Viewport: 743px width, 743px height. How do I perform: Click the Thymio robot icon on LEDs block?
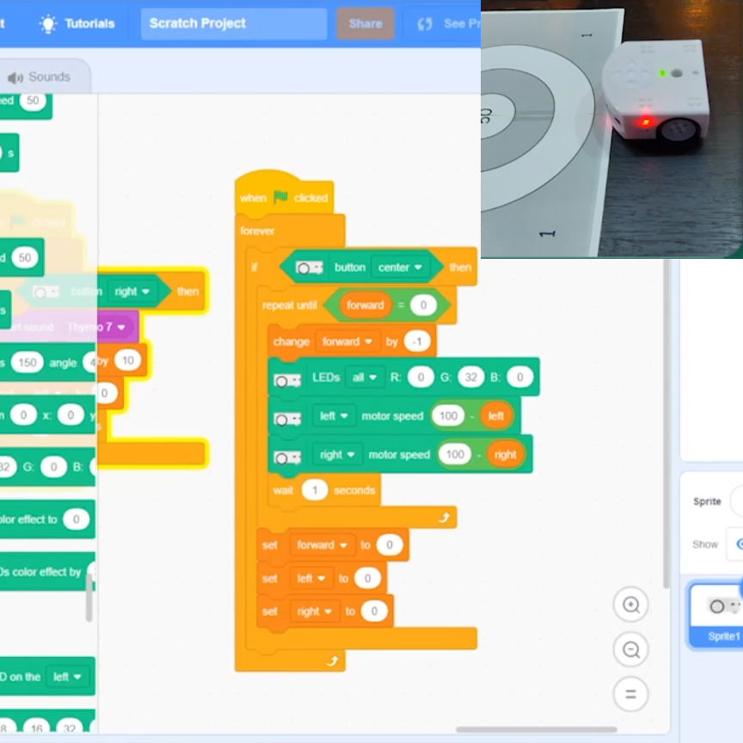pyautogui.click(x=287, y=378)
